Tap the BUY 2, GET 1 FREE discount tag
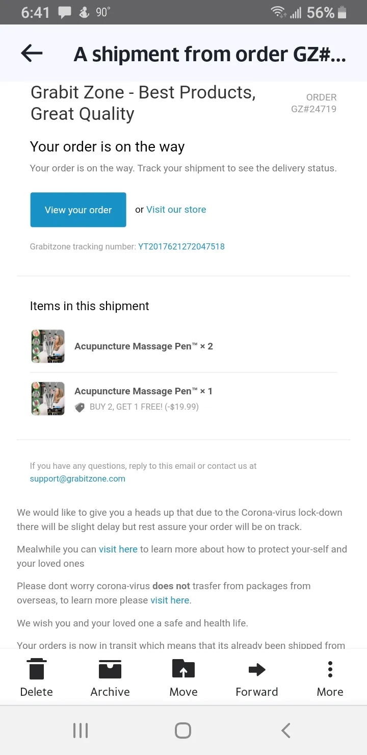Image resolution: width=367 pixels, height=755 pixels. pyautogui.click(x=137, y=407)
